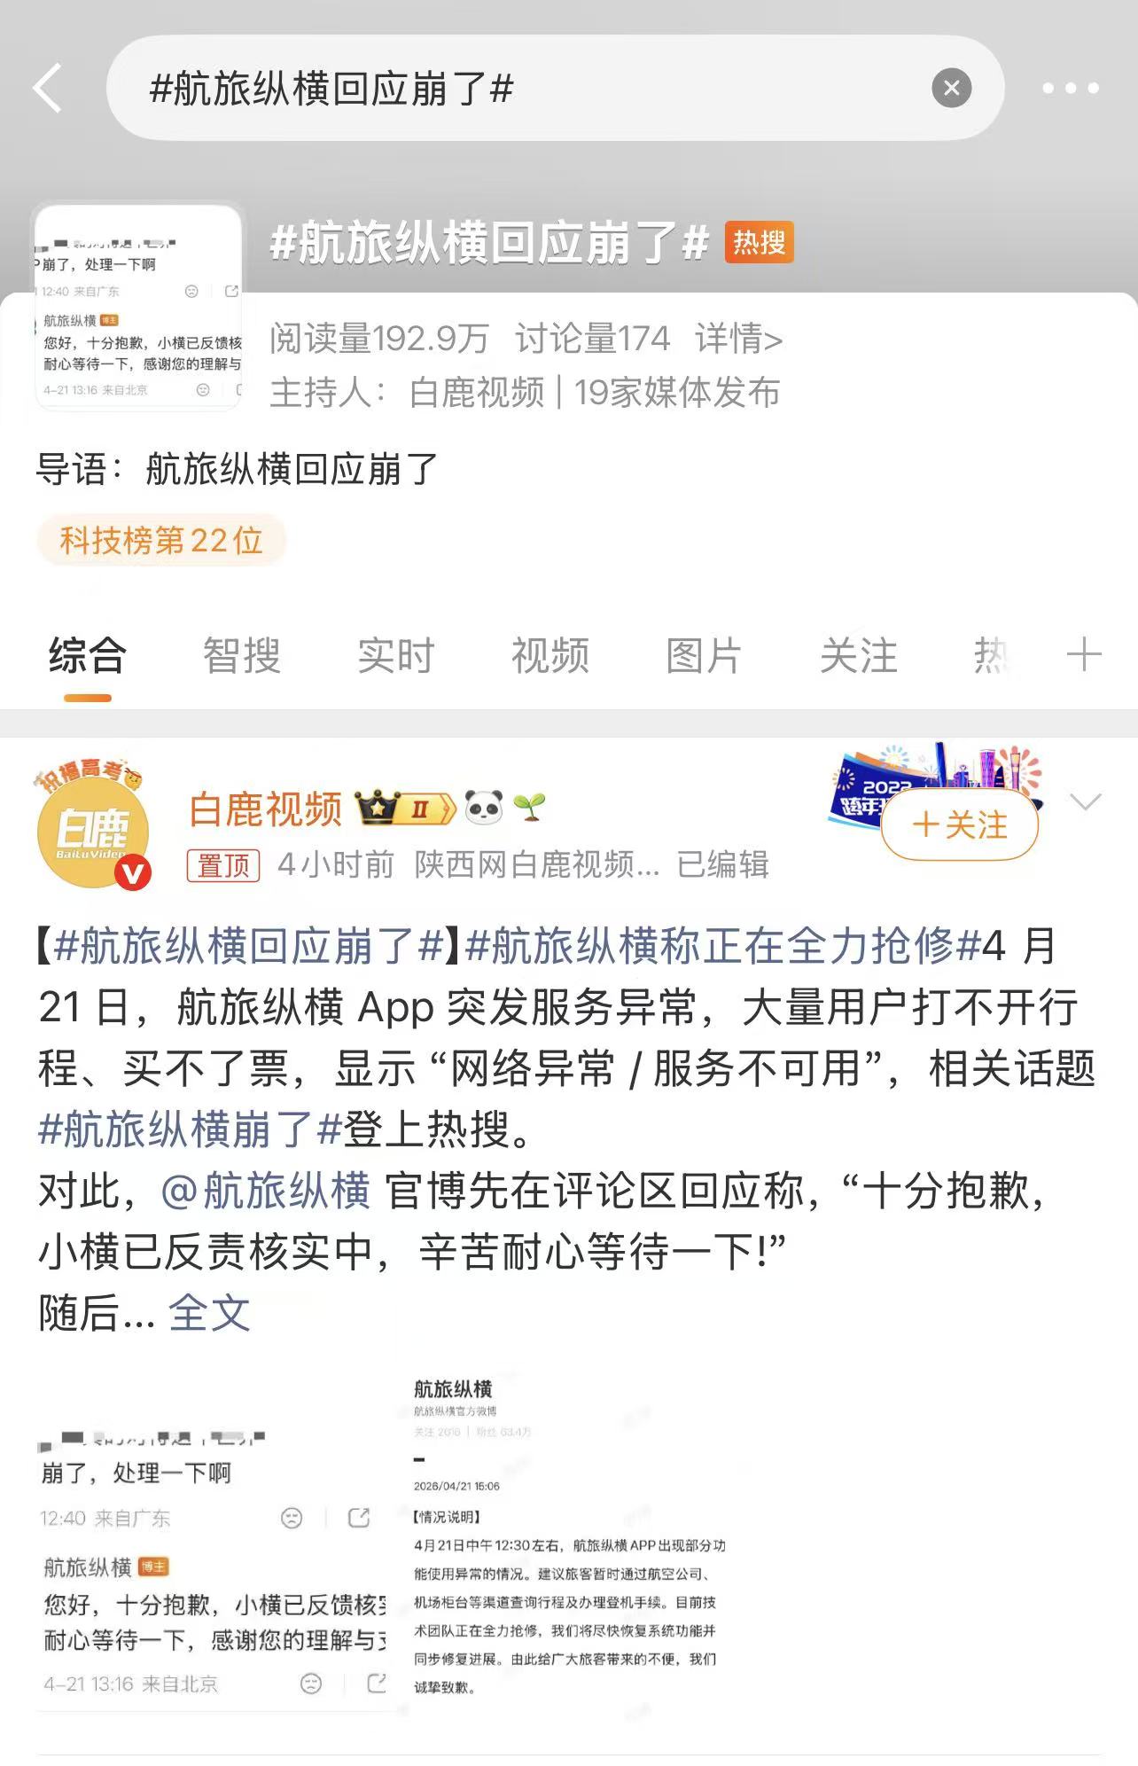Tap the orange 热搜 hot-search tag

coord(759,242)
